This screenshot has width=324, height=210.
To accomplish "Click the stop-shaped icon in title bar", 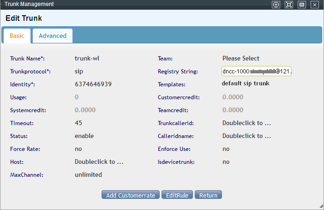I will click(x=276, y=5).
